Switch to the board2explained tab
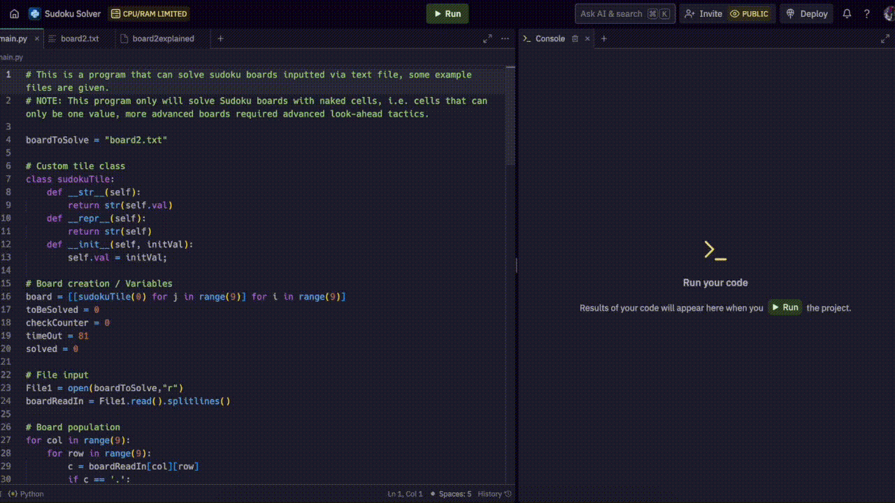Viewport: 895px width, 503px height. (x=162, y=39)
